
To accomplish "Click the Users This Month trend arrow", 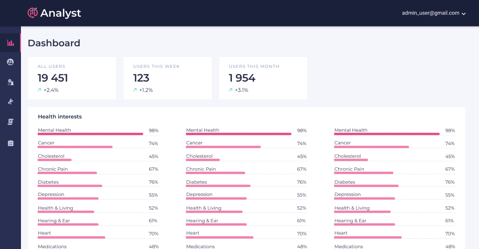I will (x=231, y=90).
